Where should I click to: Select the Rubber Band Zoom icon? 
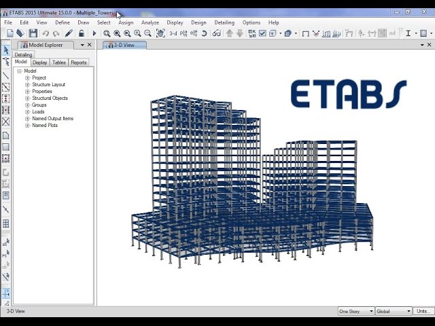107,33
